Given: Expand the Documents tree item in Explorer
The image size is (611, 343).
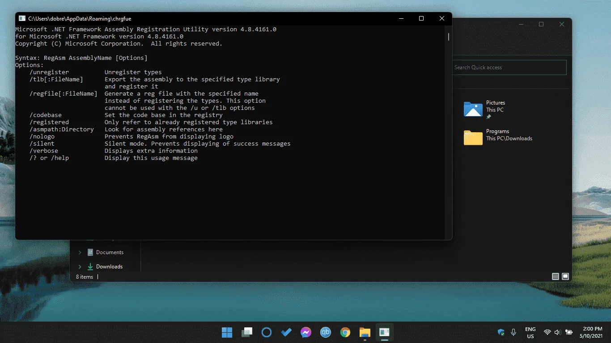Looking at the screenshot, I should [x=80, y=252].
